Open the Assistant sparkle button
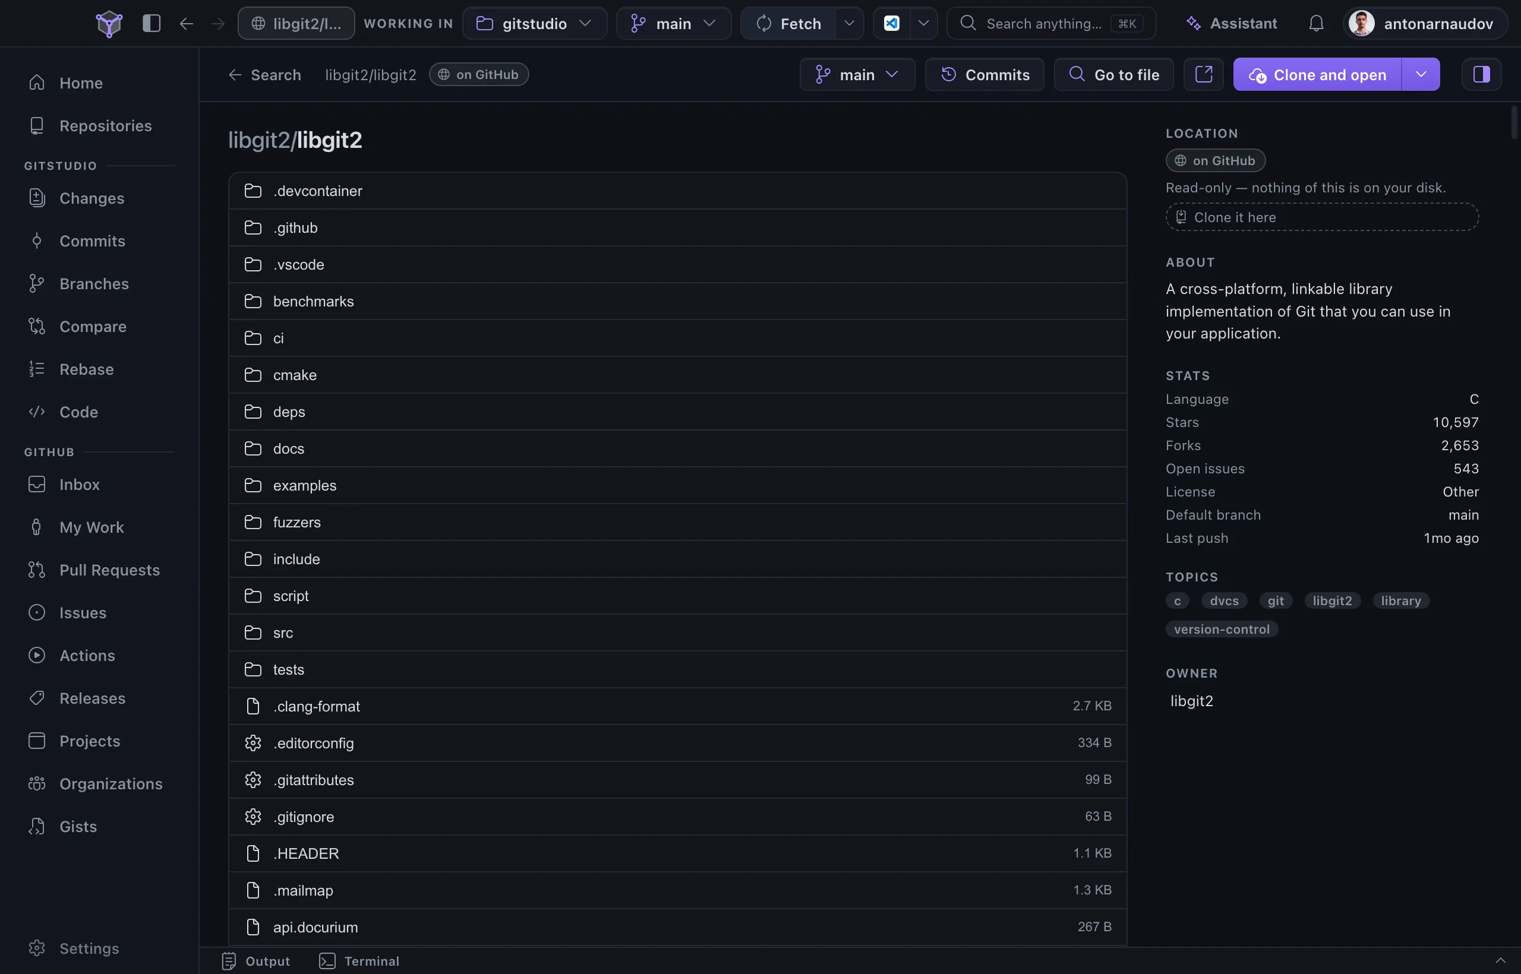 coord(1231,23)
